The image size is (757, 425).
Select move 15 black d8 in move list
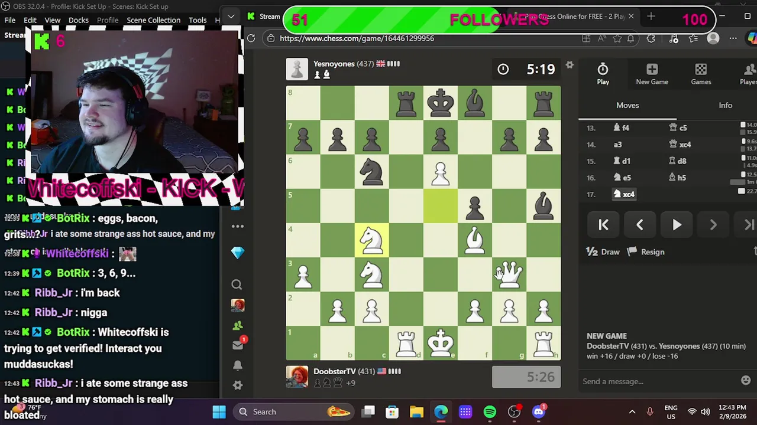pos(678,161)
